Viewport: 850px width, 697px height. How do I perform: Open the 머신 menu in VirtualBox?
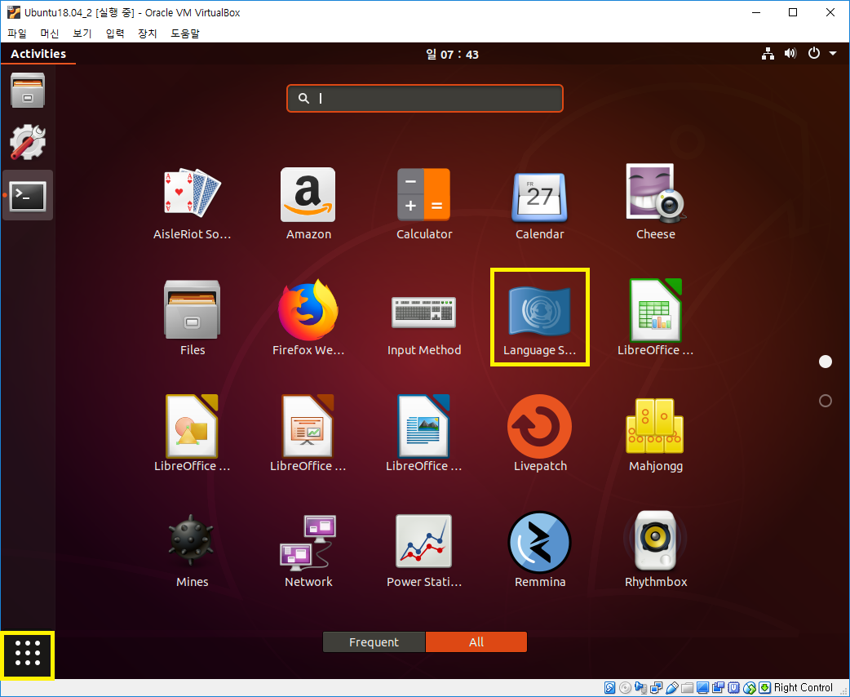[50, 33]
